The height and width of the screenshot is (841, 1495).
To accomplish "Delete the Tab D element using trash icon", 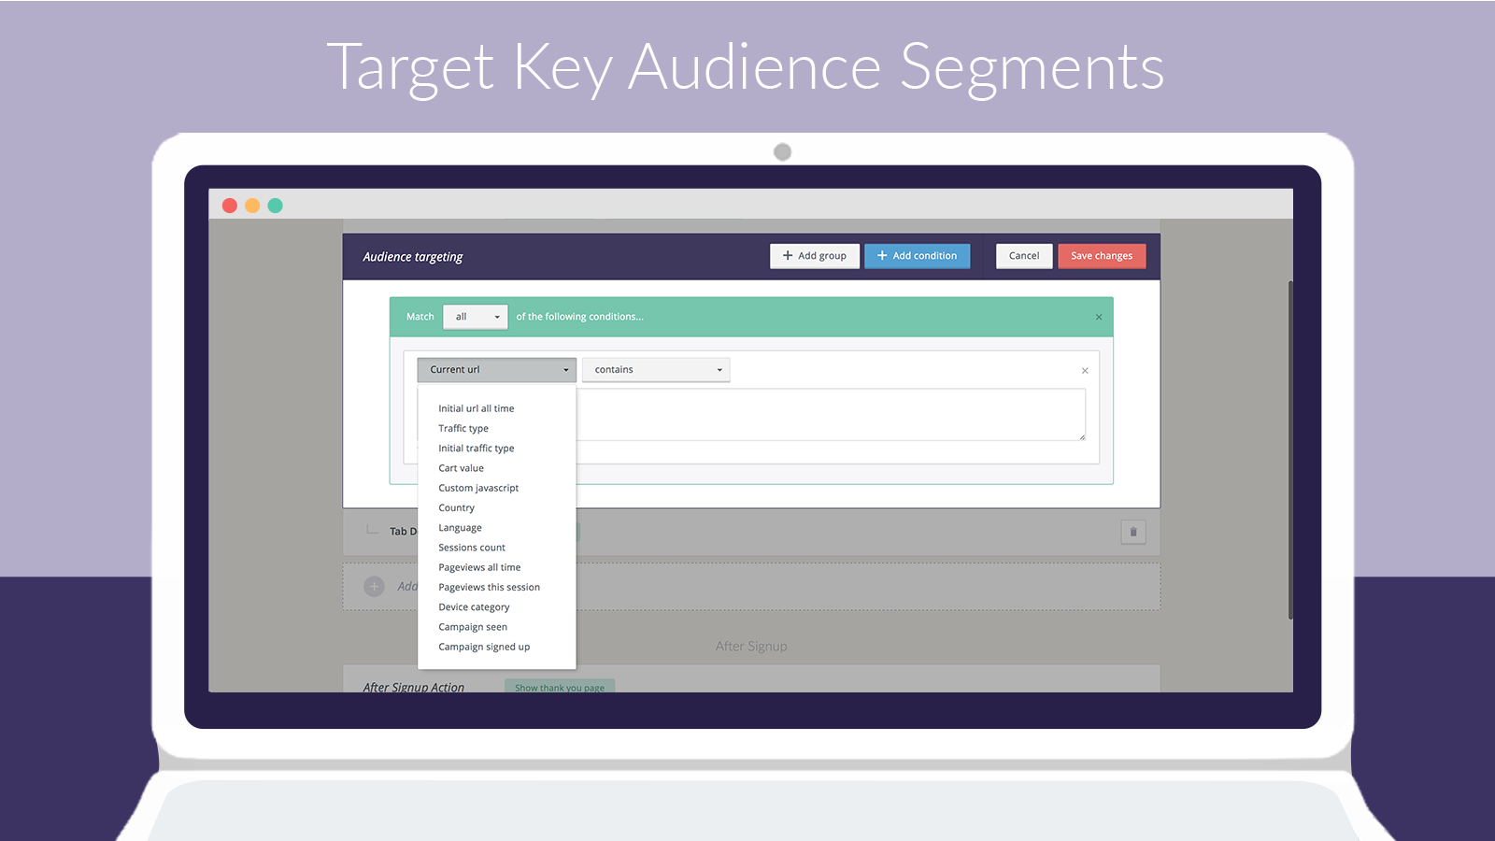I will point(1133,532).
